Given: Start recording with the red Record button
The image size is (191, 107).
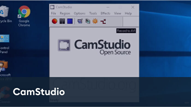Looking at the screenshot, I should coord(55,21).
